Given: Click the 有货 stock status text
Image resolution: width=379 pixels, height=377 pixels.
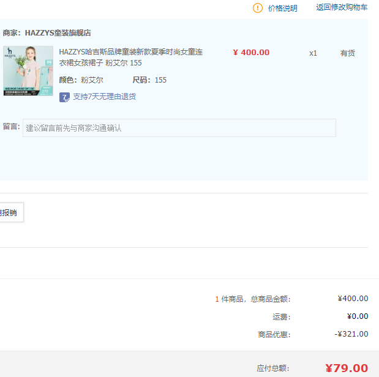Looking at the screenshot, I should 347,53.
